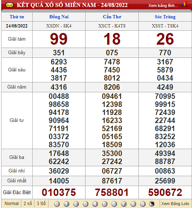Filter loto by digit 9 ball
This screenshot has height=208, width=192.
click(x=143, y=204)
